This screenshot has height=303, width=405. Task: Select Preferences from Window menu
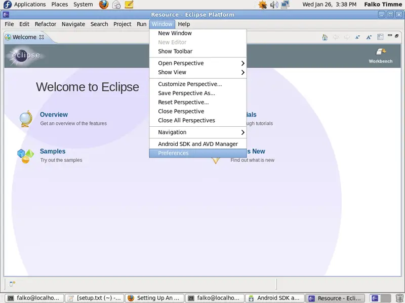pyautogui.click(x=198, y=153)
